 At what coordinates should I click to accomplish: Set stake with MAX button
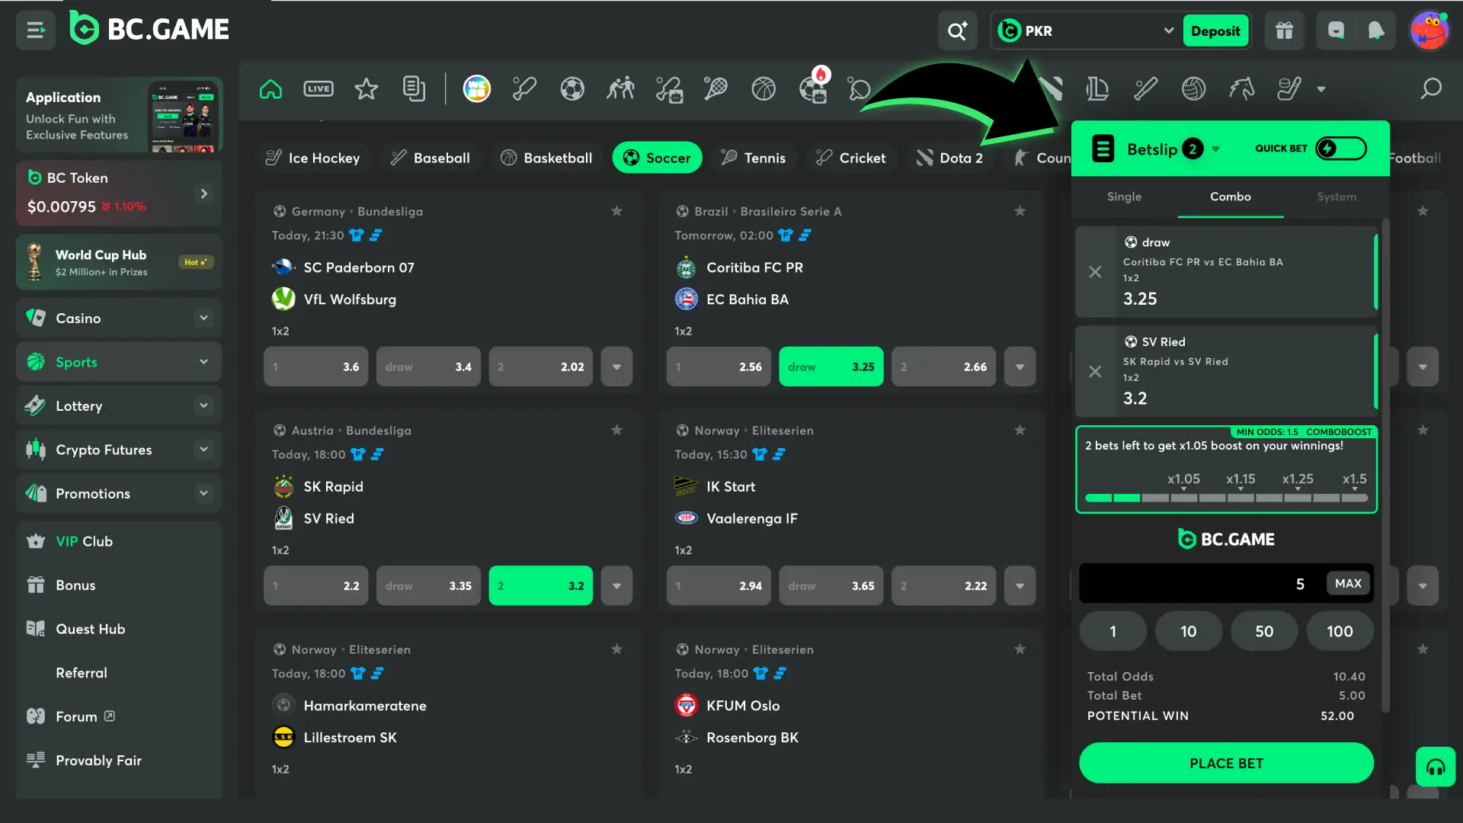click(1348, 583)
